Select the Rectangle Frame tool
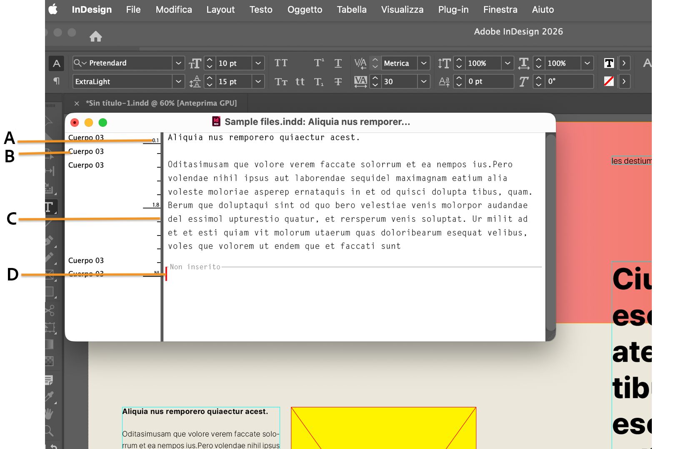Screen dimensions: 696x449 click(50, 275)
